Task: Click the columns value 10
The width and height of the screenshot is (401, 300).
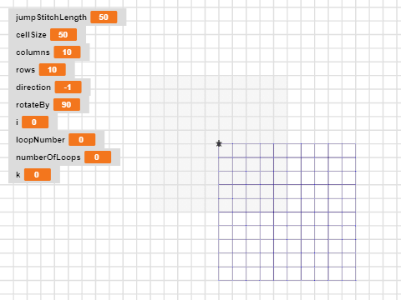Action: [67, 52]
